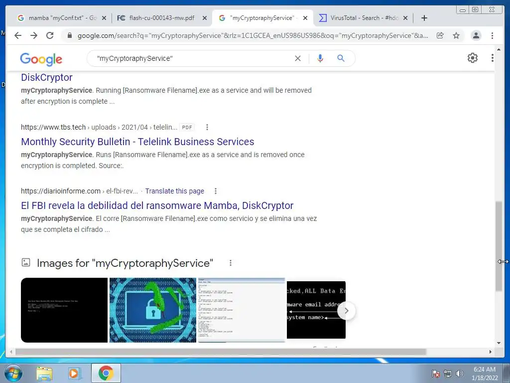Submit the search with the magnifier icon
Image resolution: width=510 pixels, height=383 pixels.
[341, 58]
